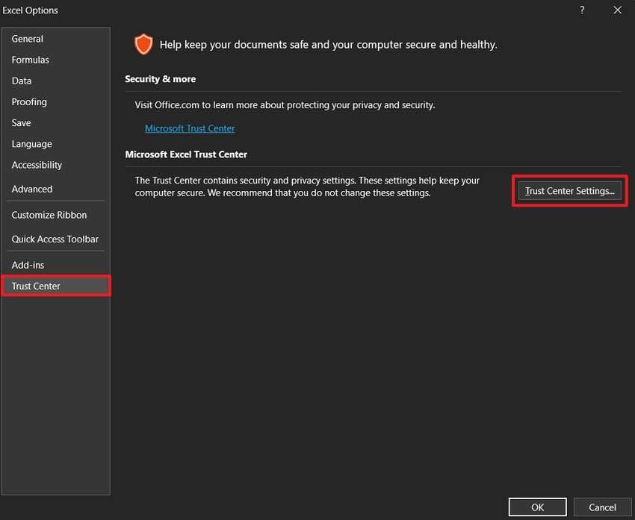Dismiss dialog with Cancel button

pos(602,507)
